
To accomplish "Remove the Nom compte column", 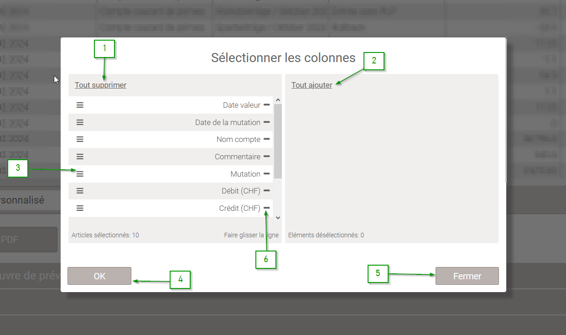I will 267,139.
